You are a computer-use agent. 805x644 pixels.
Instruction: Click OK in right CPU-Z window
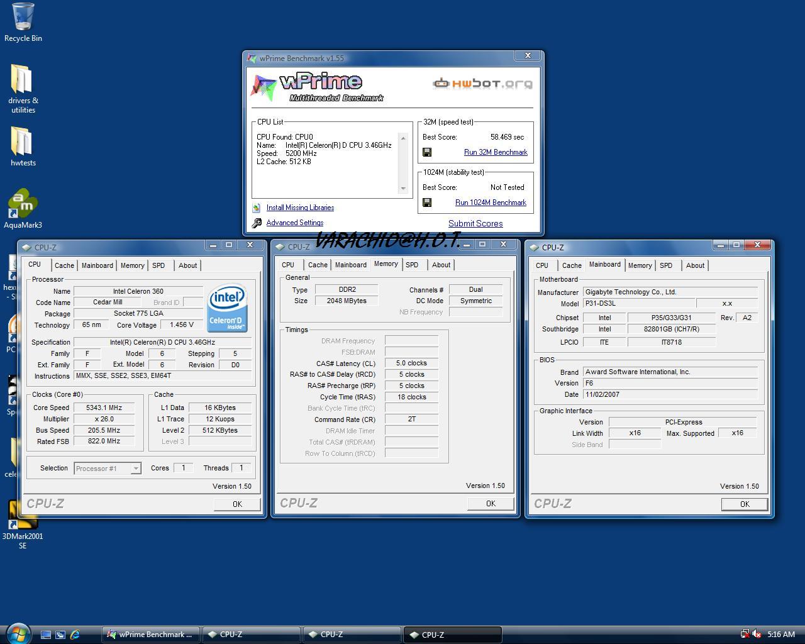pyautogui.click(x=745, y=504)
